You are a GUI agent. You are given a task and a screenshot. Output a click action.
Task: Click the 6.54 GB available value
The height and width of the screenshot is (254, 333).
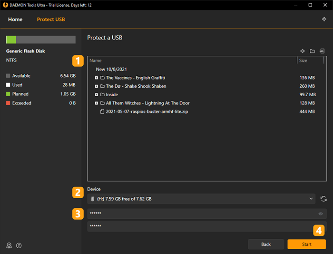tap(68, 76)
